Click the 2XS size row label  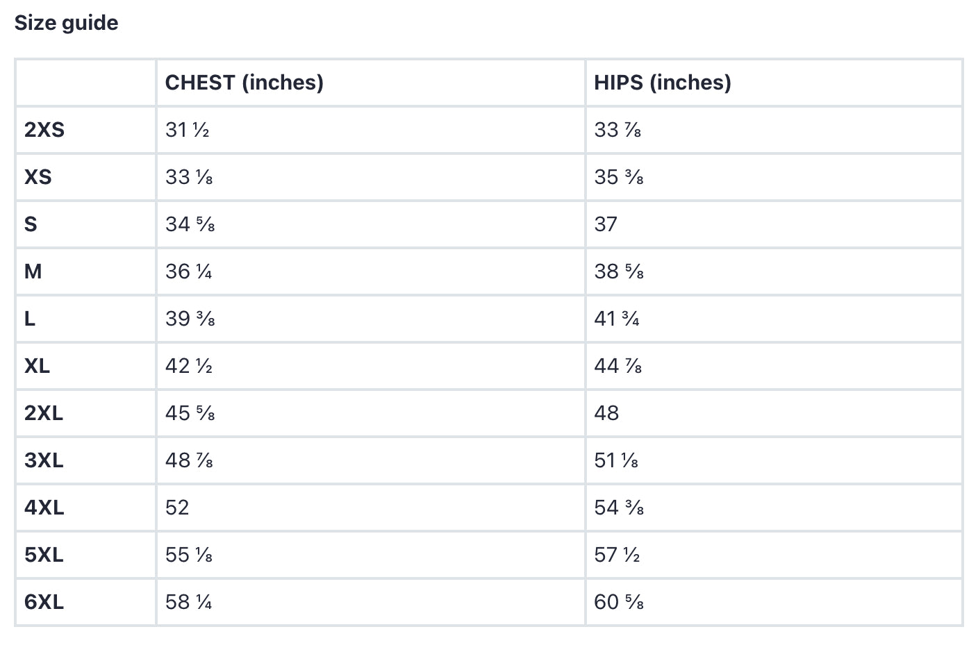coord(44,130)
